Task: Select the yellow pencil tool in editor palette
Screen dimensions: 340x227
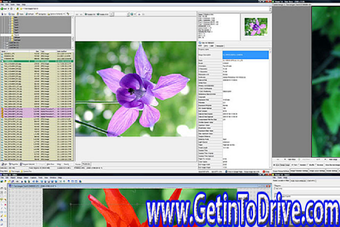Action: (x=2, y=216)
